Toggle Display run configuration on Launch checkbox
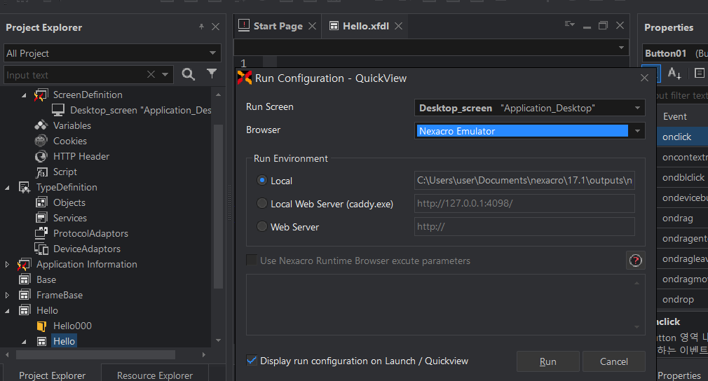This screenshot has height=381, width=708. click(252, 360)
